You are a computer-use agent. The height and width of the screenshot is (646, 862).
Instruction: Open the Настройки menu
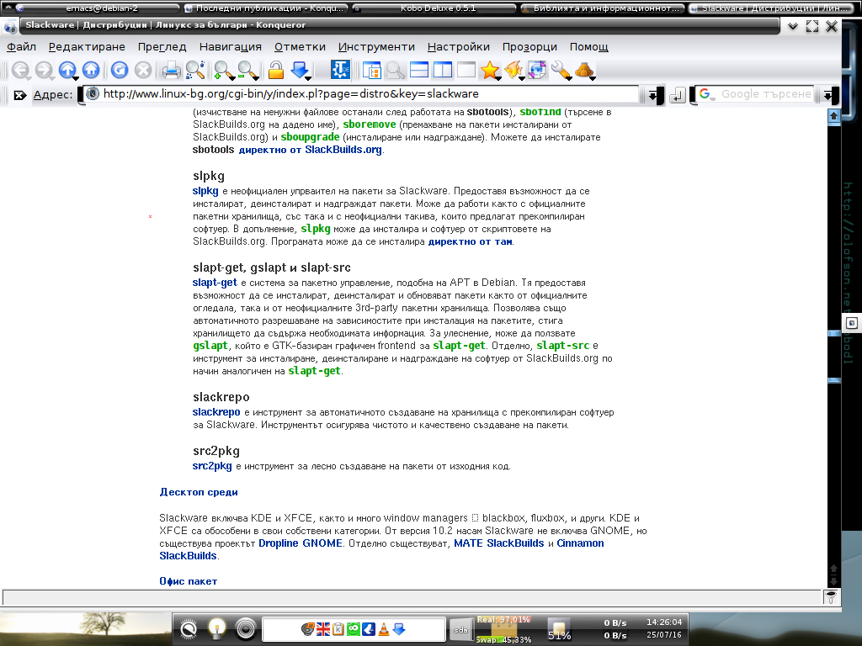click(x=459, y=47)
